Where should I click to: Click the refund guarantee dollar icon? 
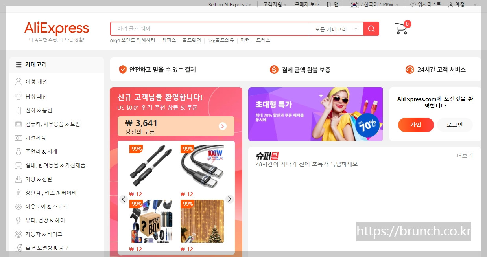coord(274,70)
